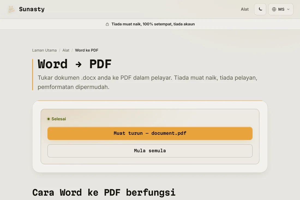Image resolution: width=300 pixels, height=200 pixels.
Task: Click the Selesai status label
Action: (x=59, y=119)
